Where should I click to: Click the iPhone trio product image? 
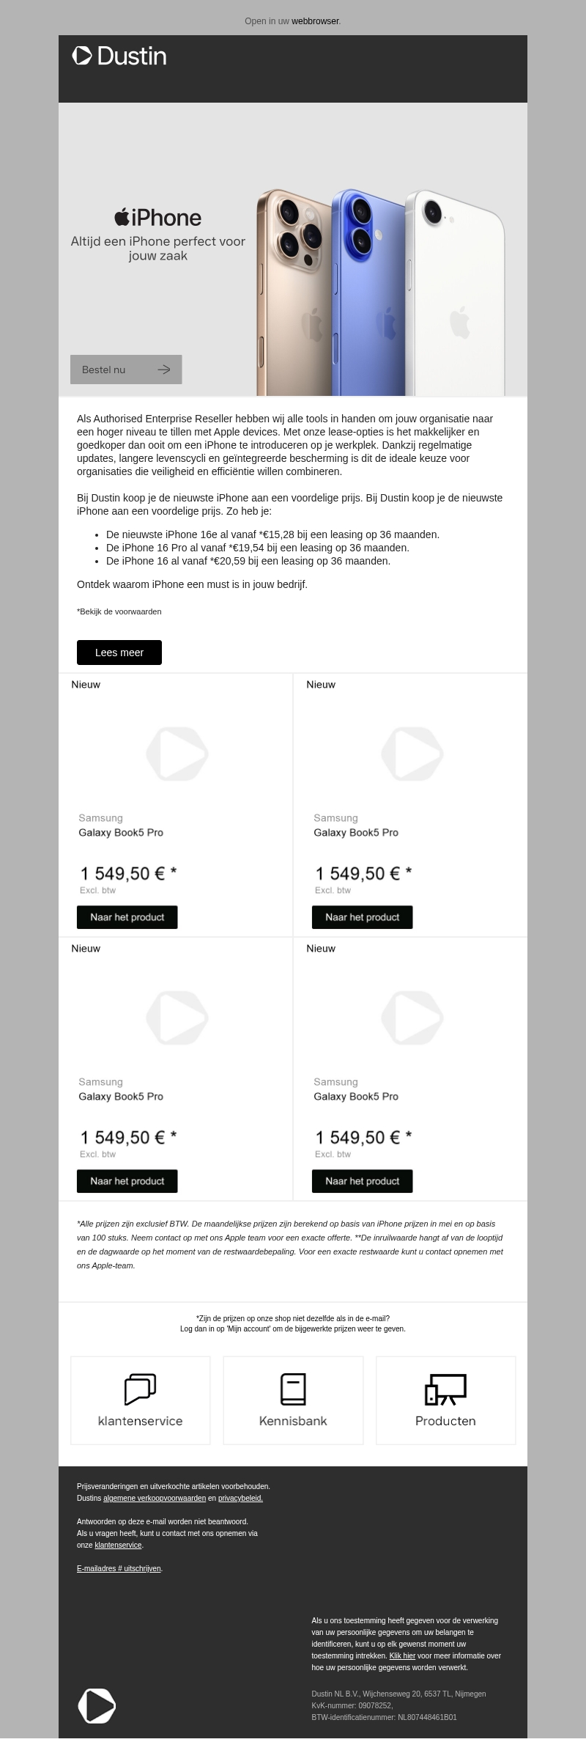pyautogui.click(x=381, y=293)
